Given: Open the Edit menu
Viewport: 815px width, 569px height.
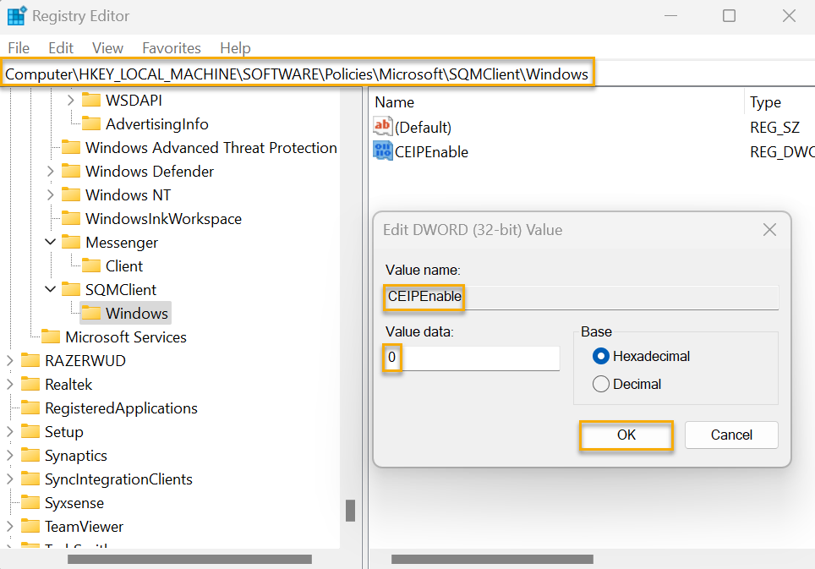Looking at the screenshot, I should tap(60, 48).
